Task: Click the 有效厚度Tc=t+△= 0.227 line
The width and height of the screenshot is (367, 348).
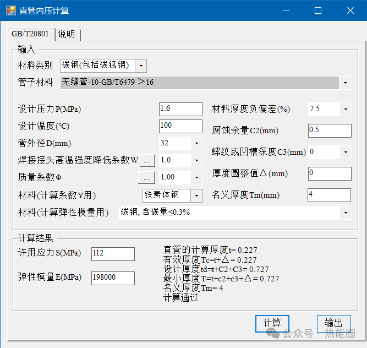Action: [x=210, y=260]
